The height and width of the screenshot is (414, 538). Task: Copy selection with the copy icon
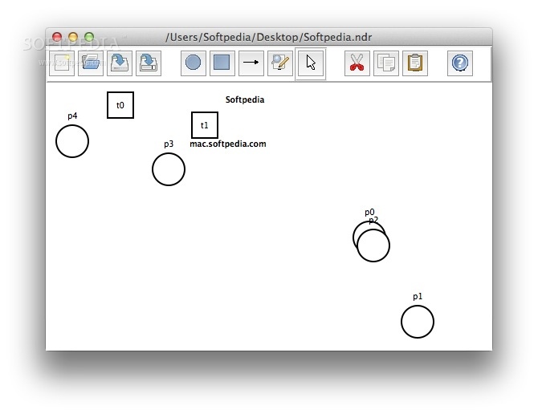386,63
